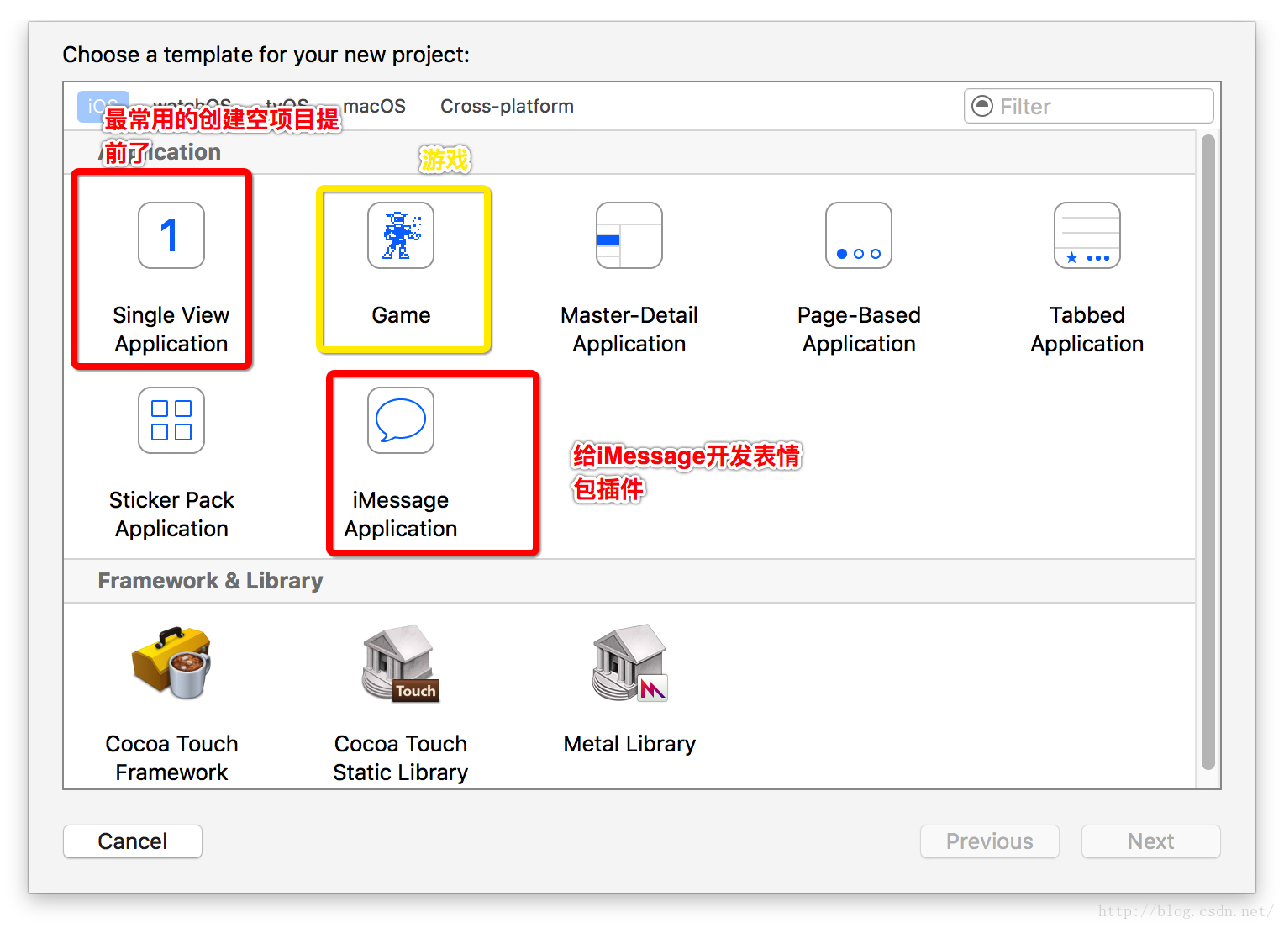1284x928 pixels.
Task: Click the Next button
Action: pos(1151,841)
